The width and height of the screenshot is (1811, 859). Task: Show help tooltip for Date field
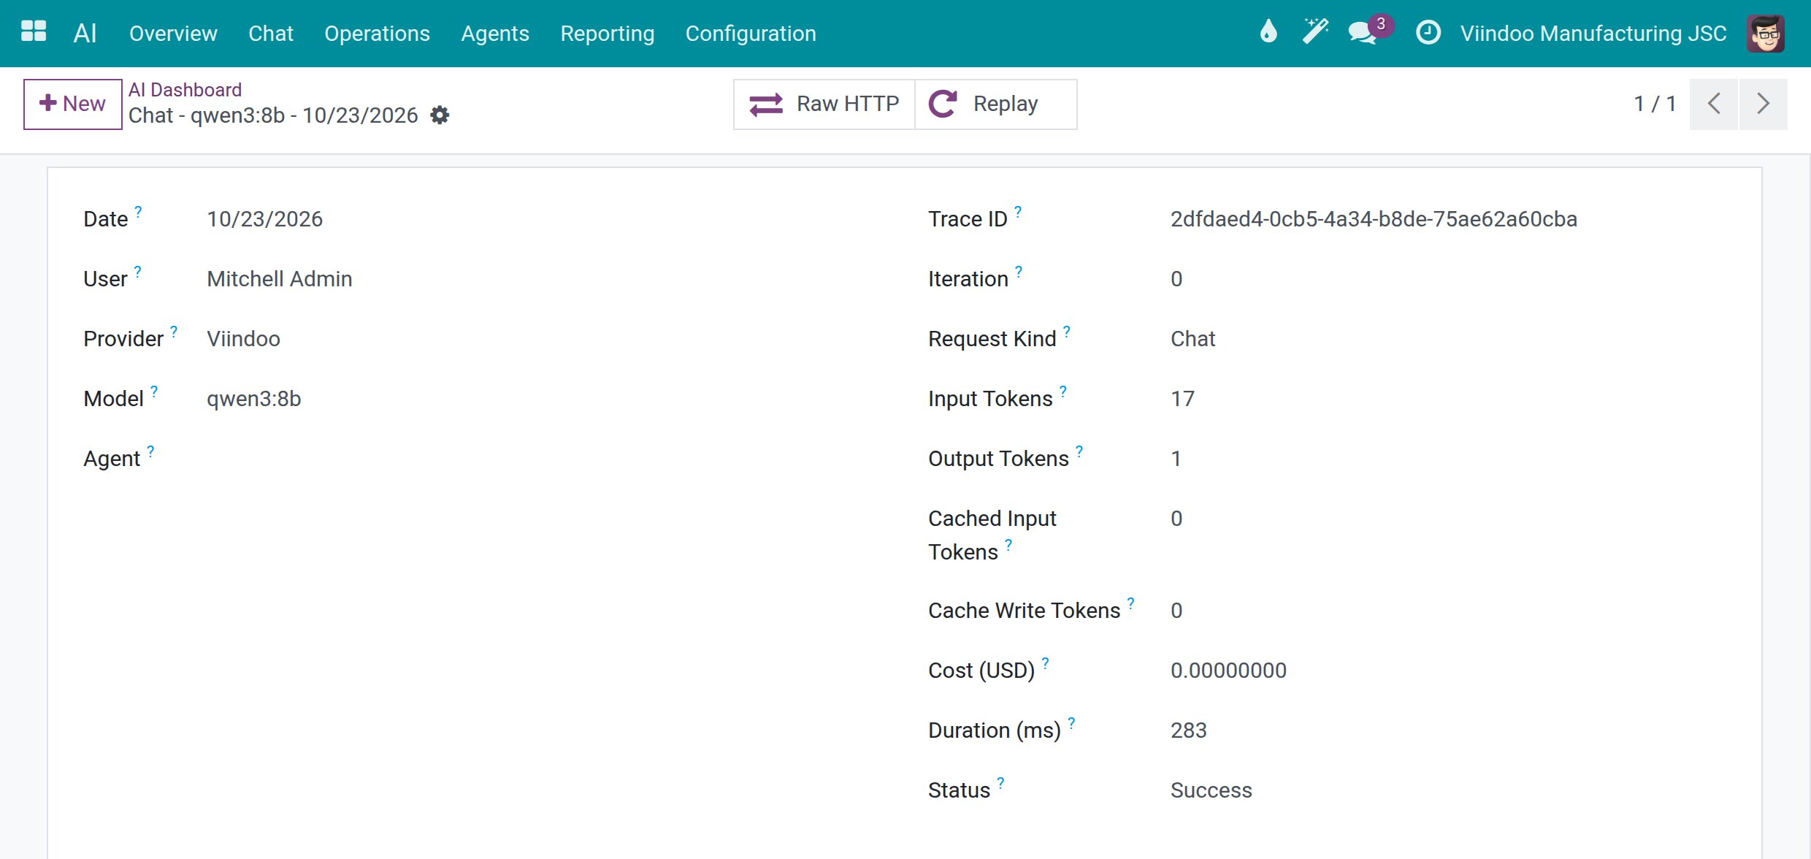tap(138, 211)
